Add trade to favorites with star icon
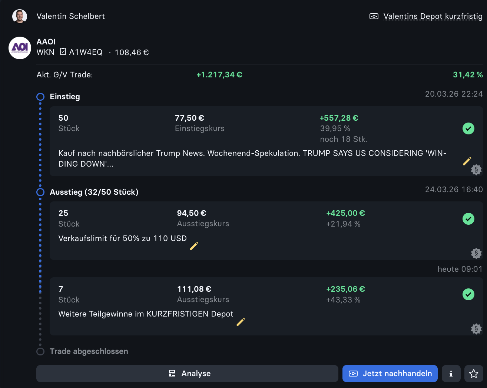The height and width of the screenshot is (388, 487). click(473, 374)
